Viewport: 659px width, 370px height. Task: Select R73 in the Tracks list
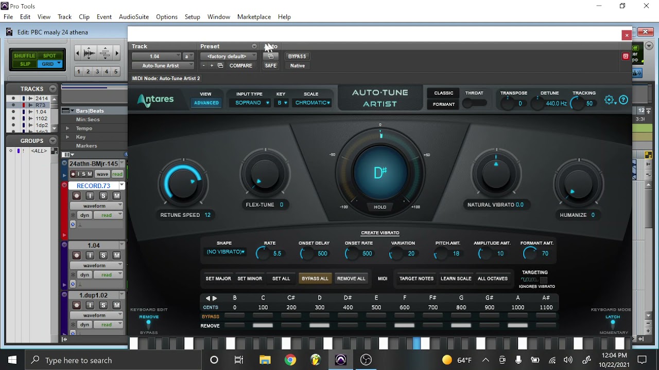tap(41, 105)
